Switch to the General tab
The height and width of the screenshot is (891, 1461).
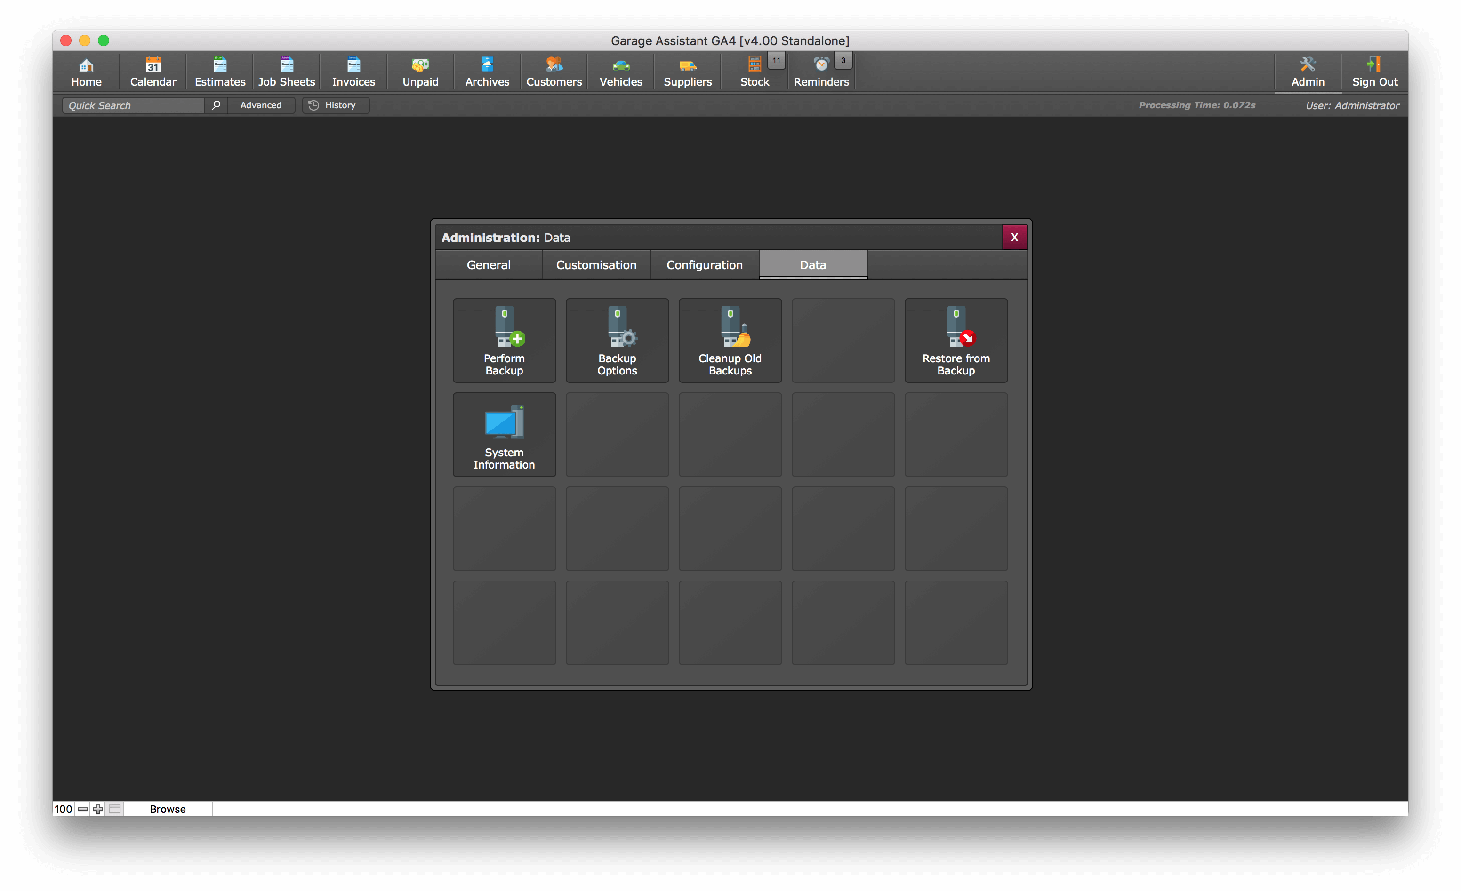[489, 264]
